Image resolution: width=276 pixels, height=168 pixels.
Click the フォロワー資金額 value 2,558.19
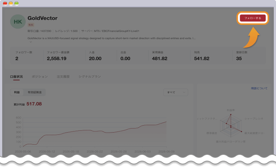[x=57, y=58]
